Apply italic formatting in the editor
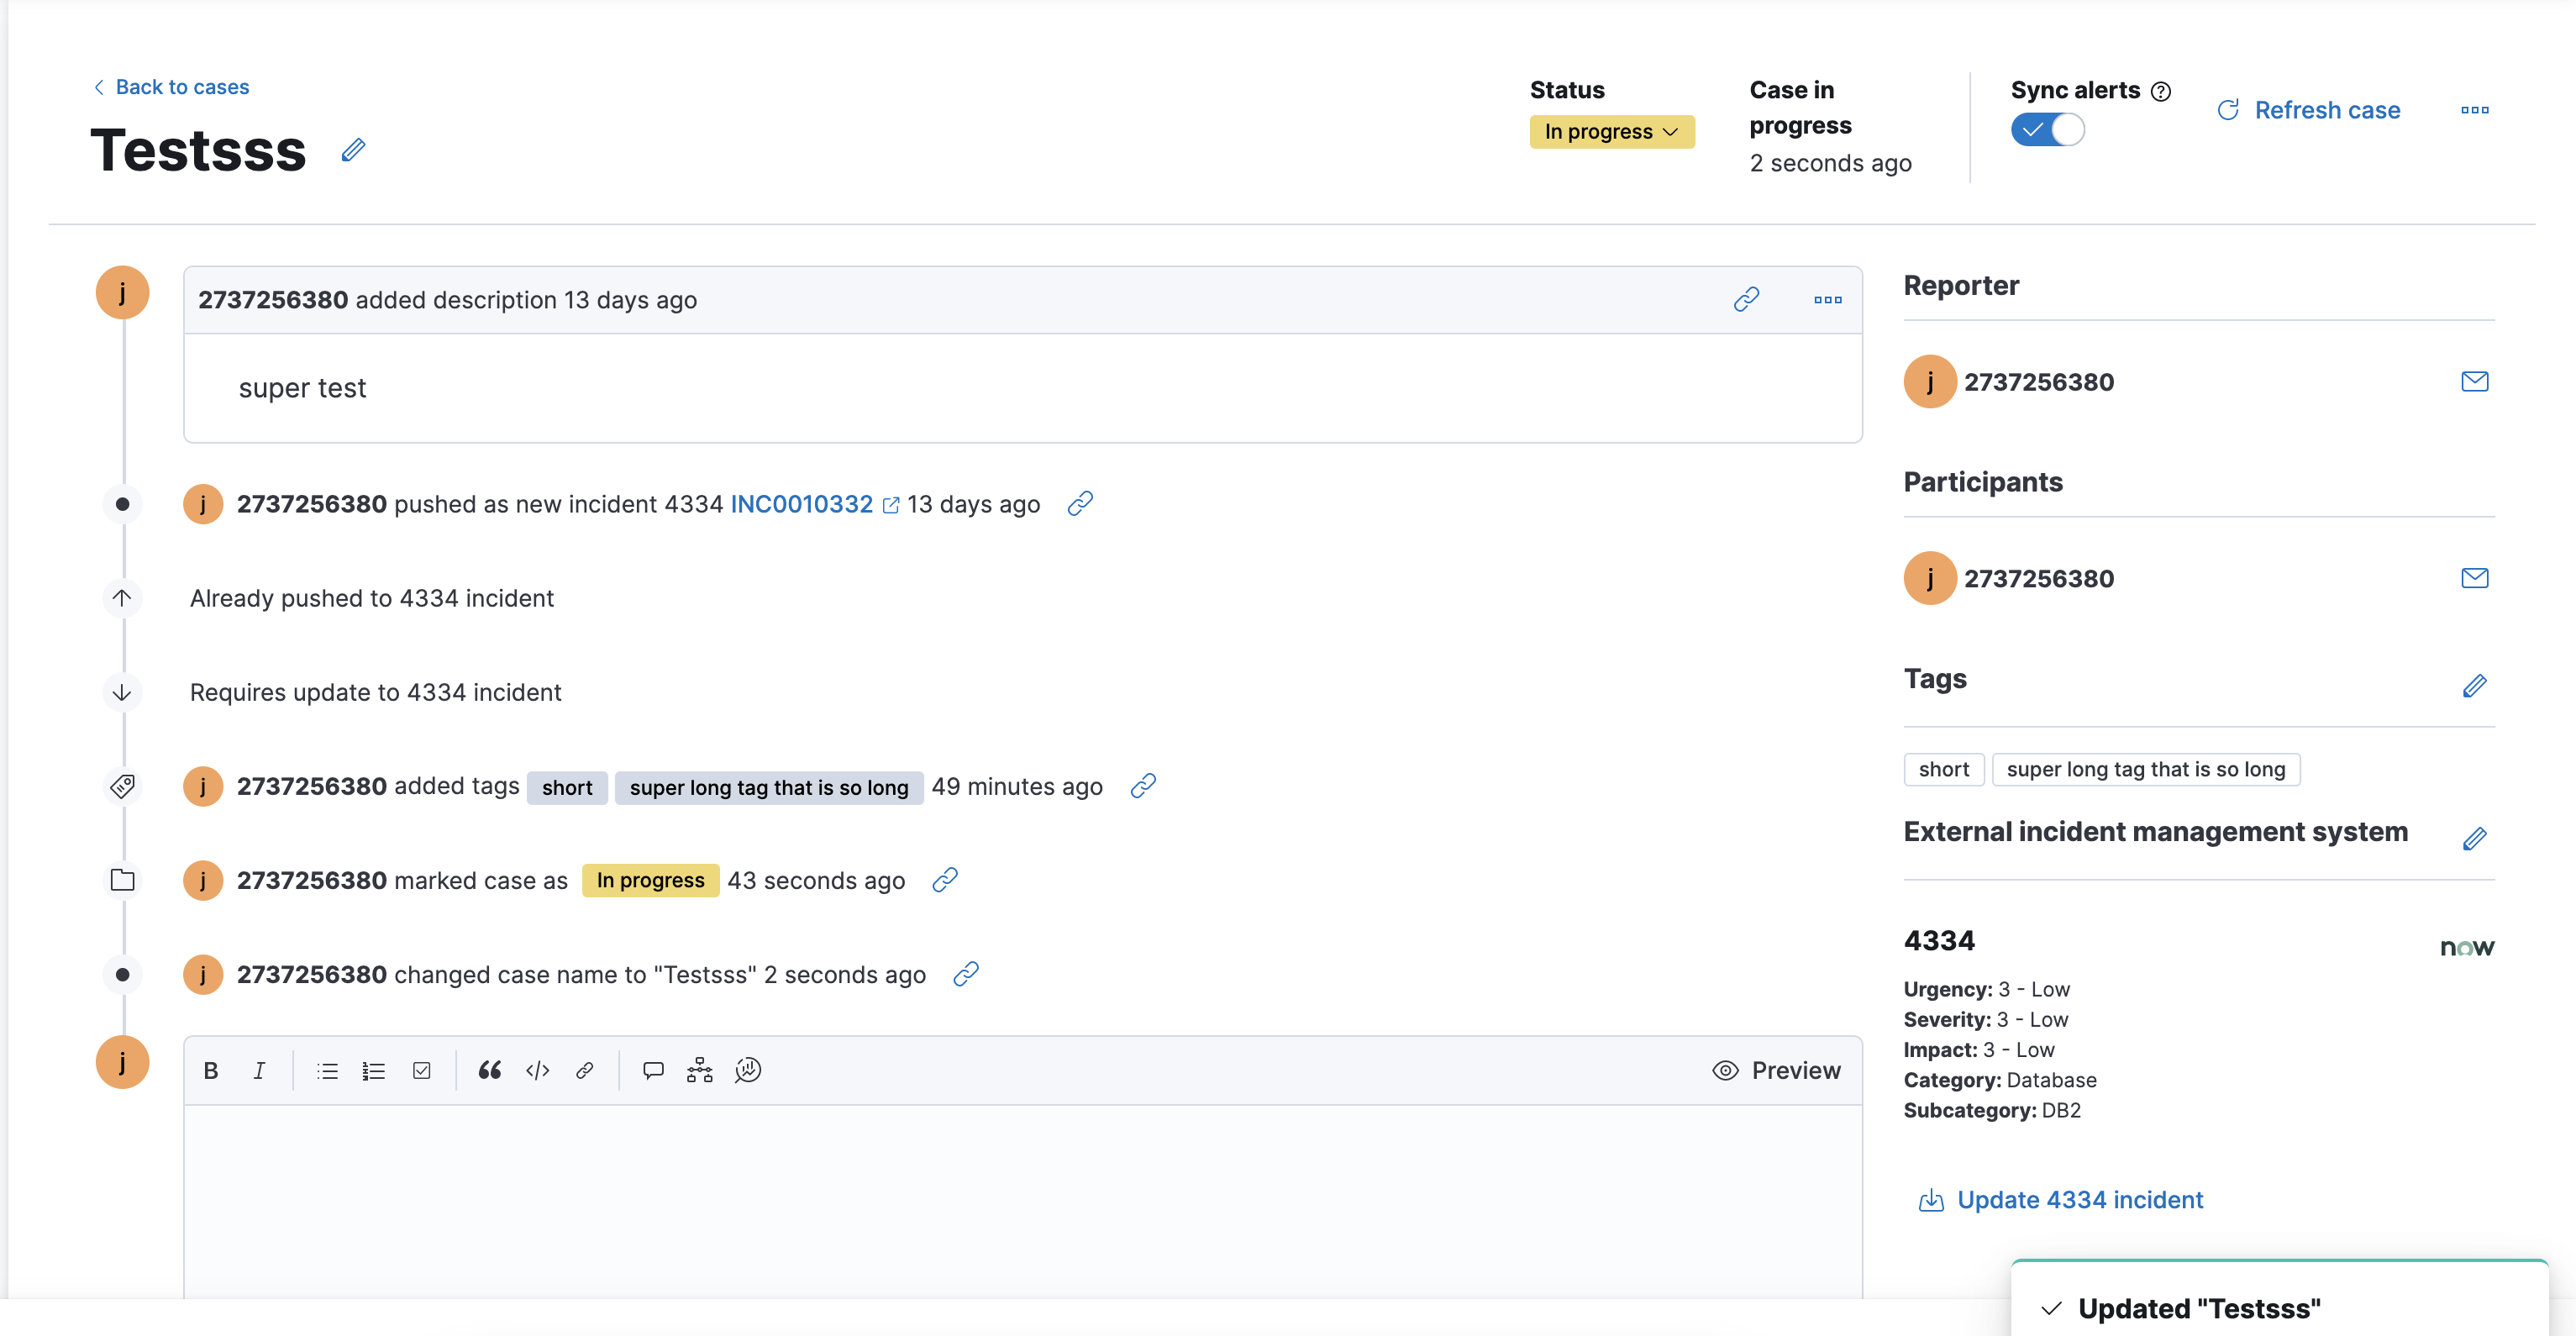2576x1336 pixels. (x=259, y=1070)
